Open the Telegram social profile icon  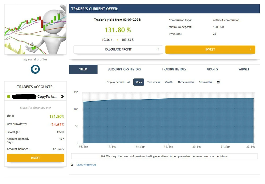click(35, 70)
